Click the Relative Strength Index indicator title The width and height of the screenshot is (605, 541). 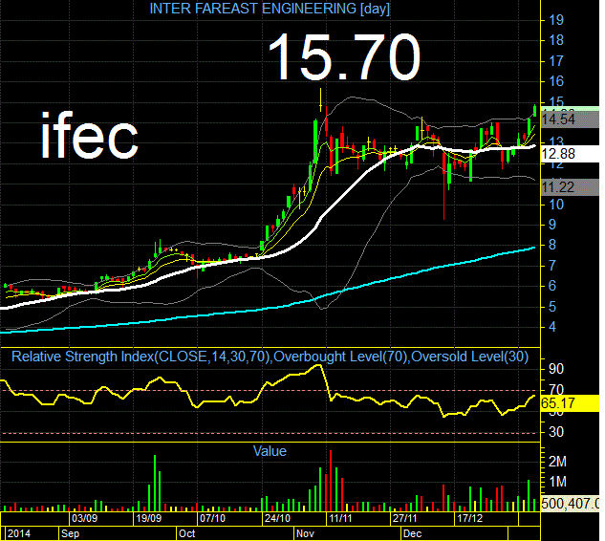(270, 357)
